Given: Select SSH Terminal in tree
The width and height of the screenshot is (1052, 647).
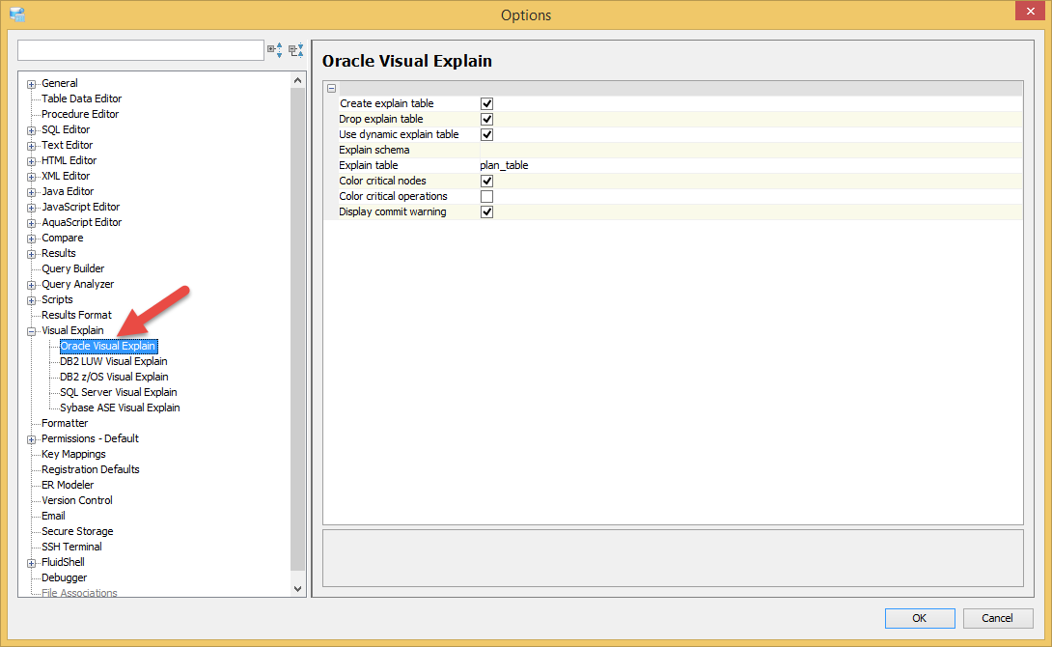Looking at the screenshot, I should click(x=71, y=547).
